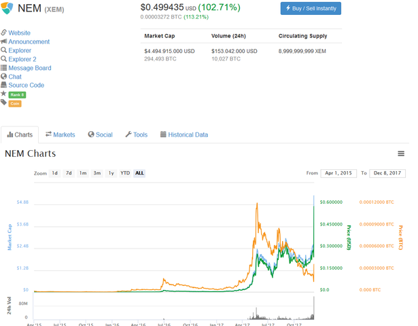Viewport: 418px width, 326px height.
Task: Click the 0.00012000 BTC axis tick
Action: pos(377,202)
